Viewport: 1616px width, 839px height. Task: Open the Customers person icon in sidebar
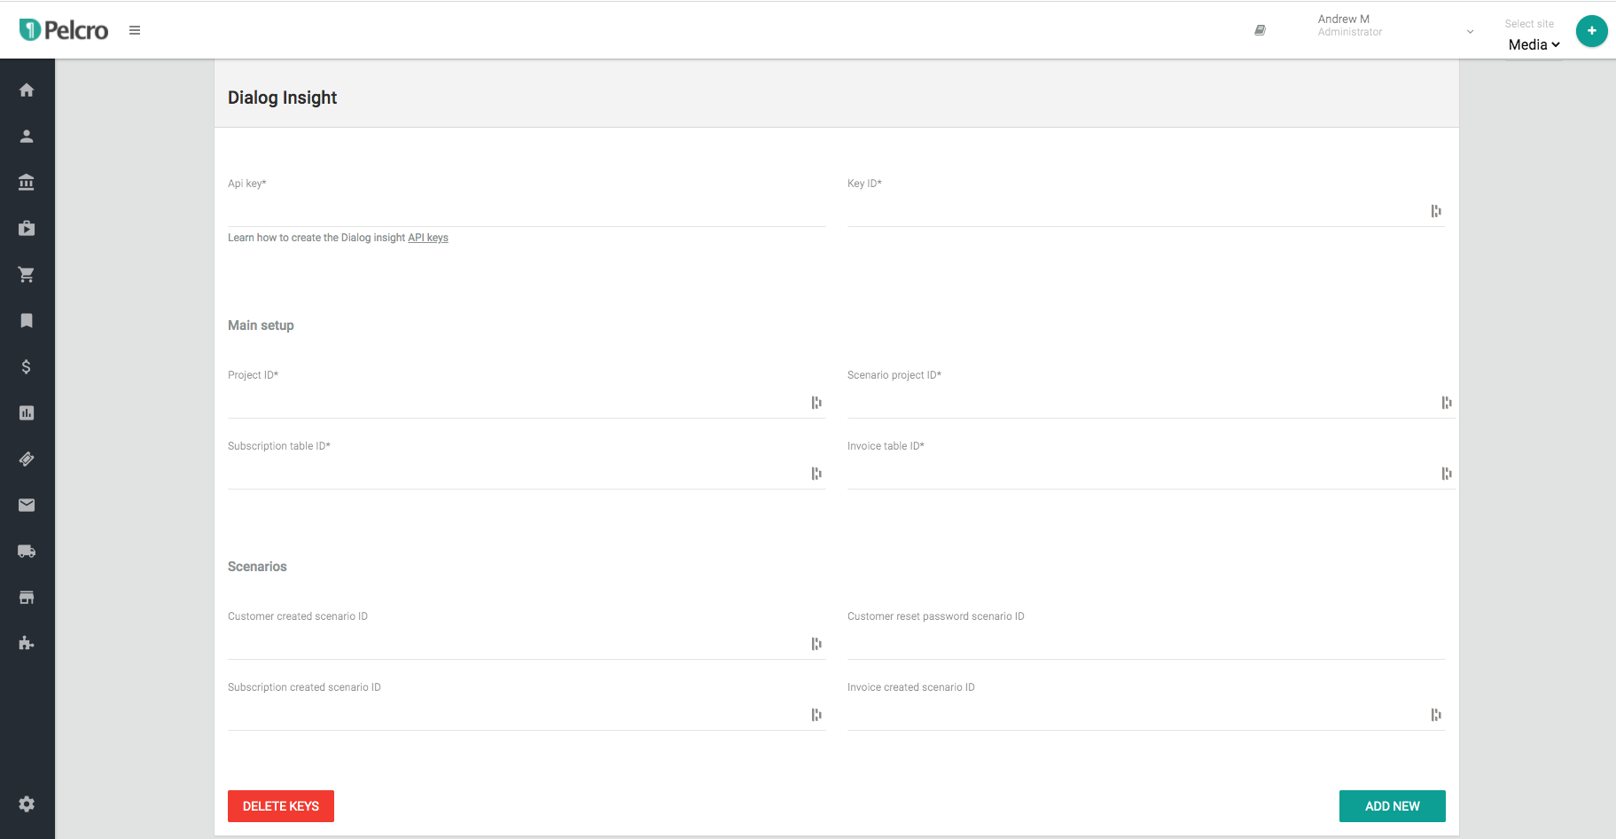[27, 136]
